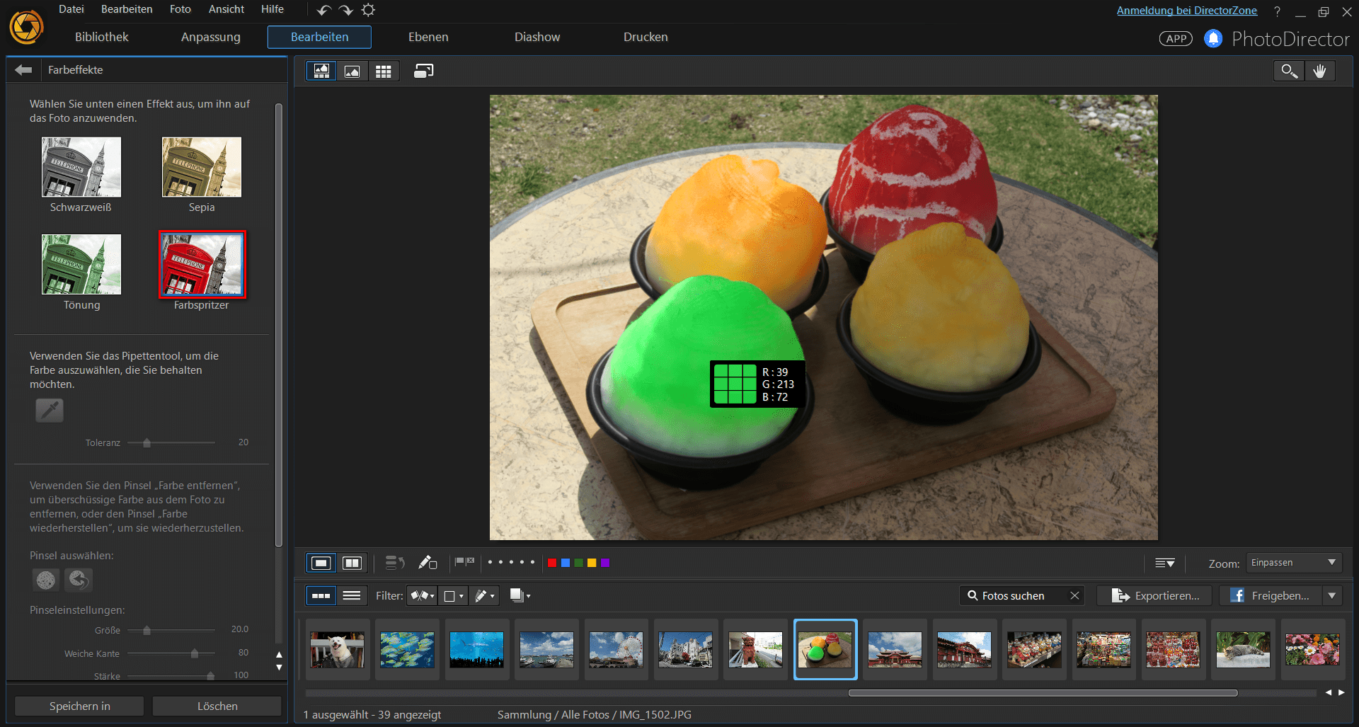Viewport: 1359px width, 727px height.
Task: Select the white dog filmstrip thumbnail
Action: 337,650
